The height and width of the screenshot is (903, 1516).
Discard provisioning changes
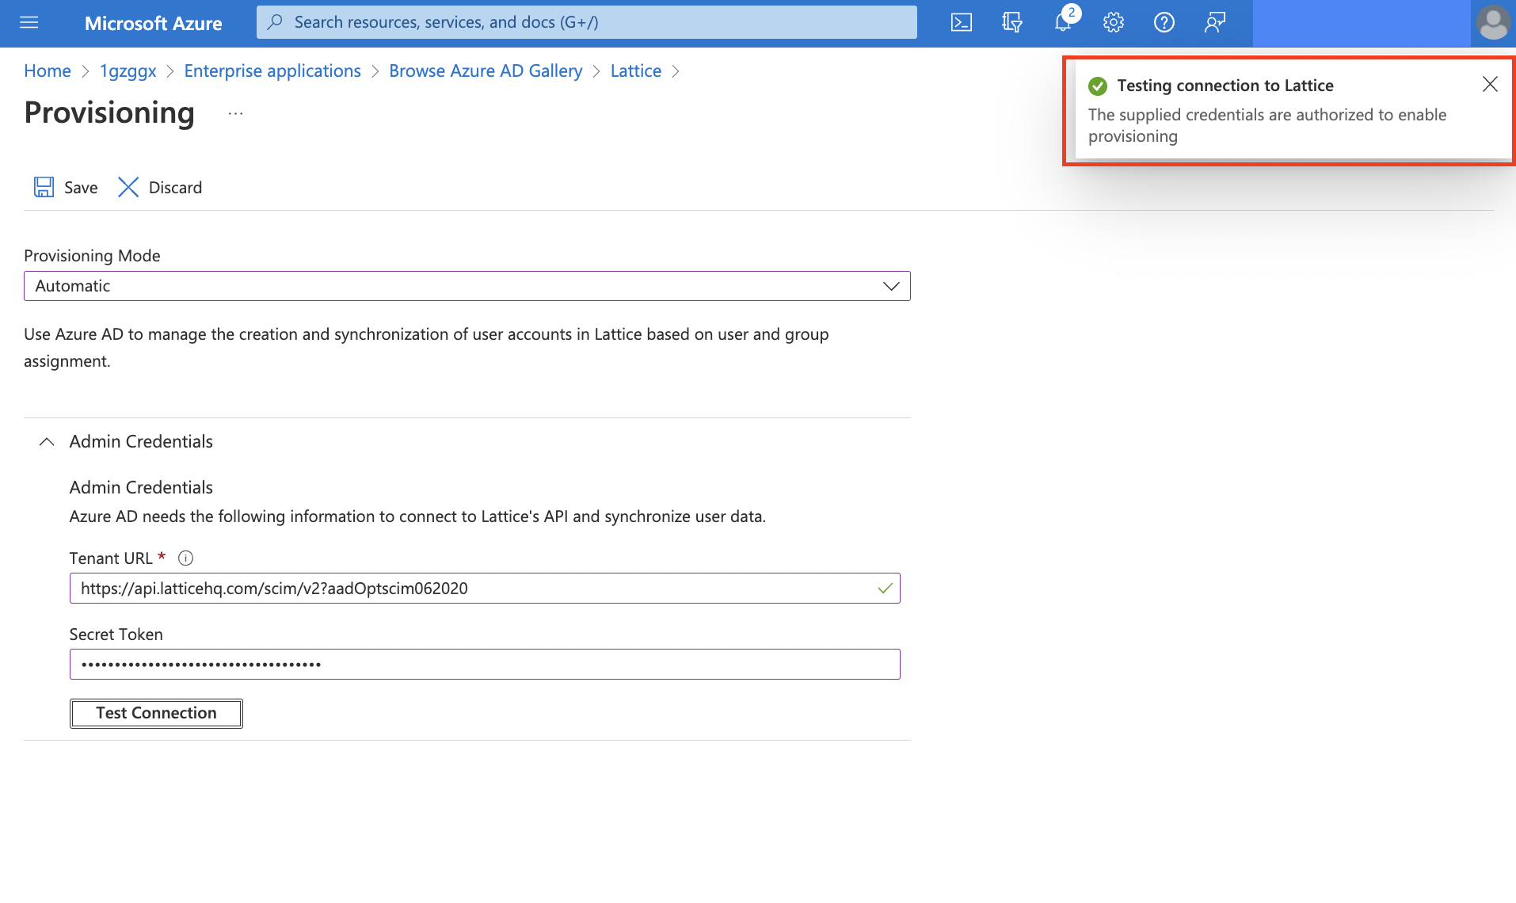[x=160, y=187]
